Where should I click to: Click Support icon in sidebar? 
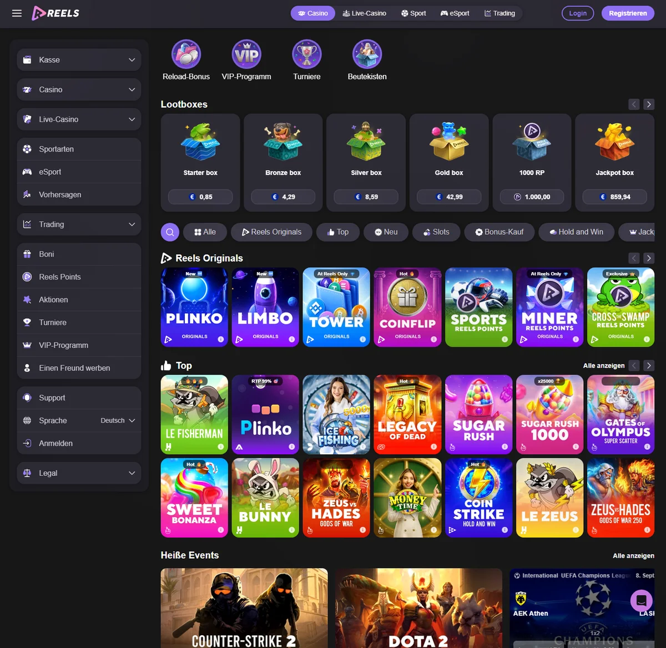pyautogui.click(x=27, y=398)
